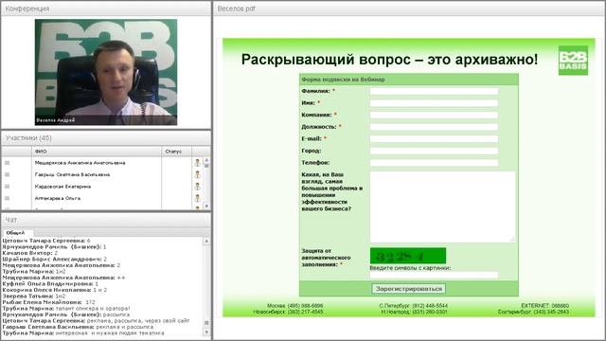Toggle checkbox beside Кардовская Екатерина row
This screenshot has height=341, width=606.
7,187
